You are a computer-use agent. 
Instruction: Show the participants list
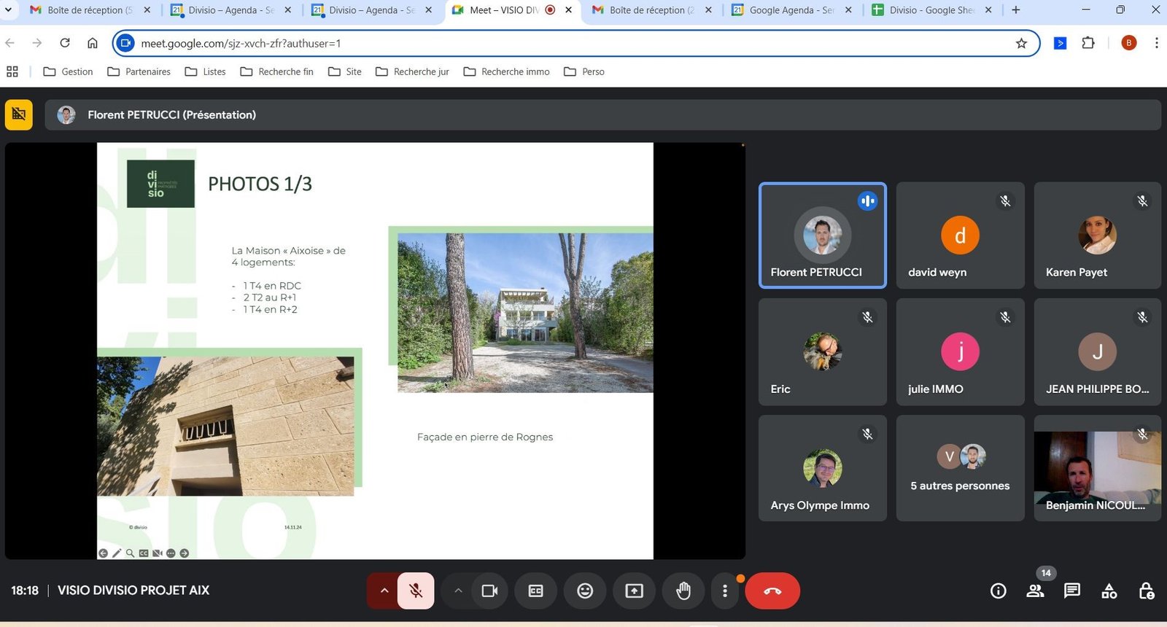click(1035, 591)
